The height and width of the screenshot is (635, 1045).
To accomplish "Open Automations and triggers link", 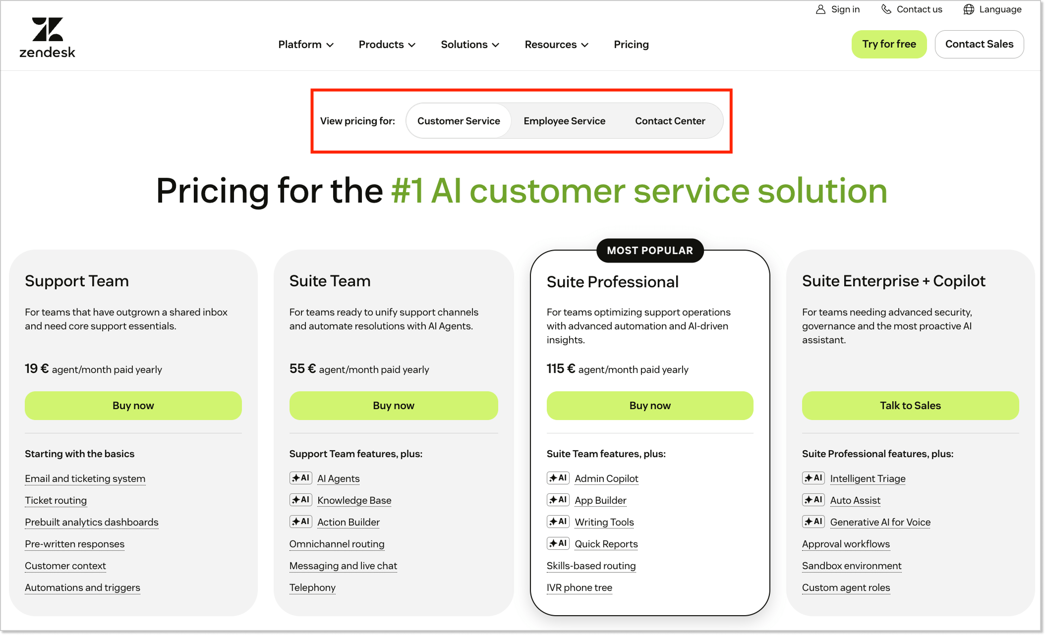I will click(x=83, y=587).
